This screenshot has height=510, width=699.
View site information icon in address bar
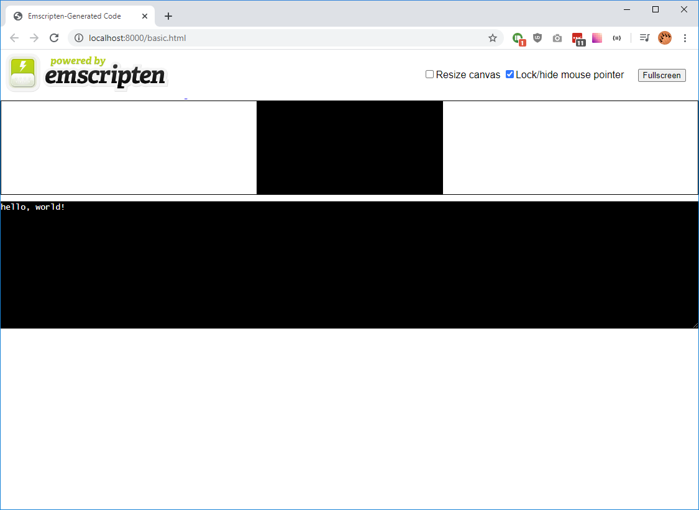[x=79, y=38]
